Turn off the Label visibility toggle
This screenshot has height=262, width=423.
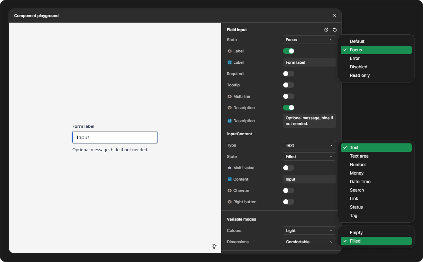pos(288,51)
